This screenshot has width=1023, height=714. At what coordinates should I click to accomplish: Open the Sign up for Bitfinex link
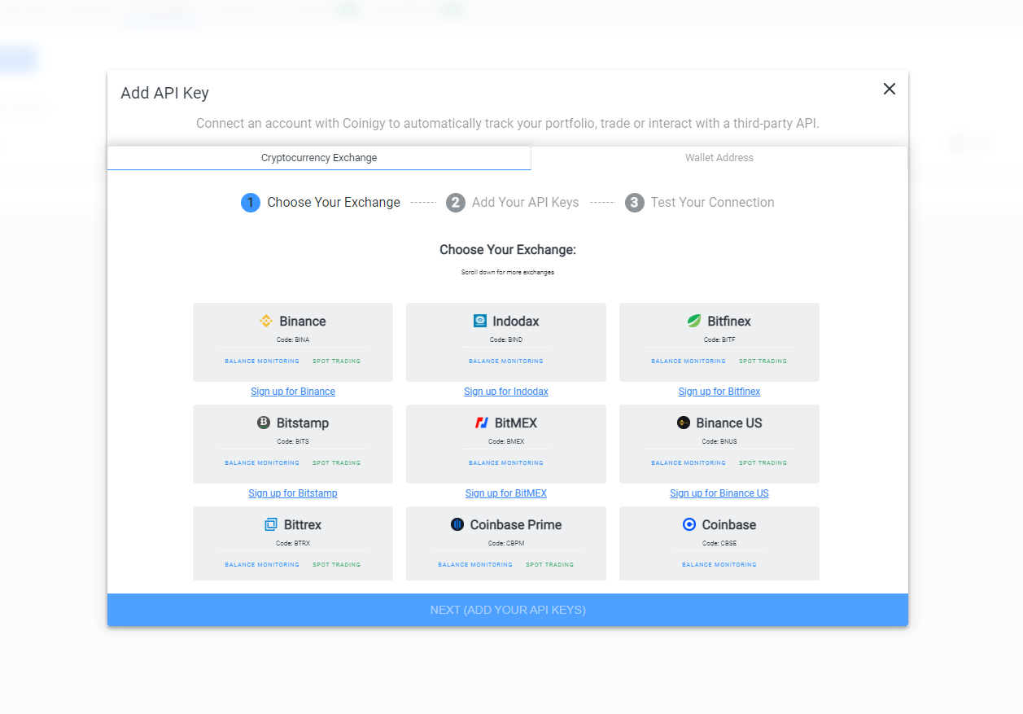click(719, 392)
